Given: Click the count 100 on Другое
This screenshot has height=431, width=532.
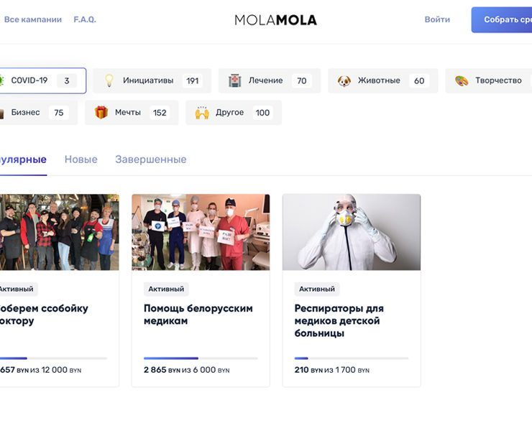Looking at the screenshot, I should [262, 113].
